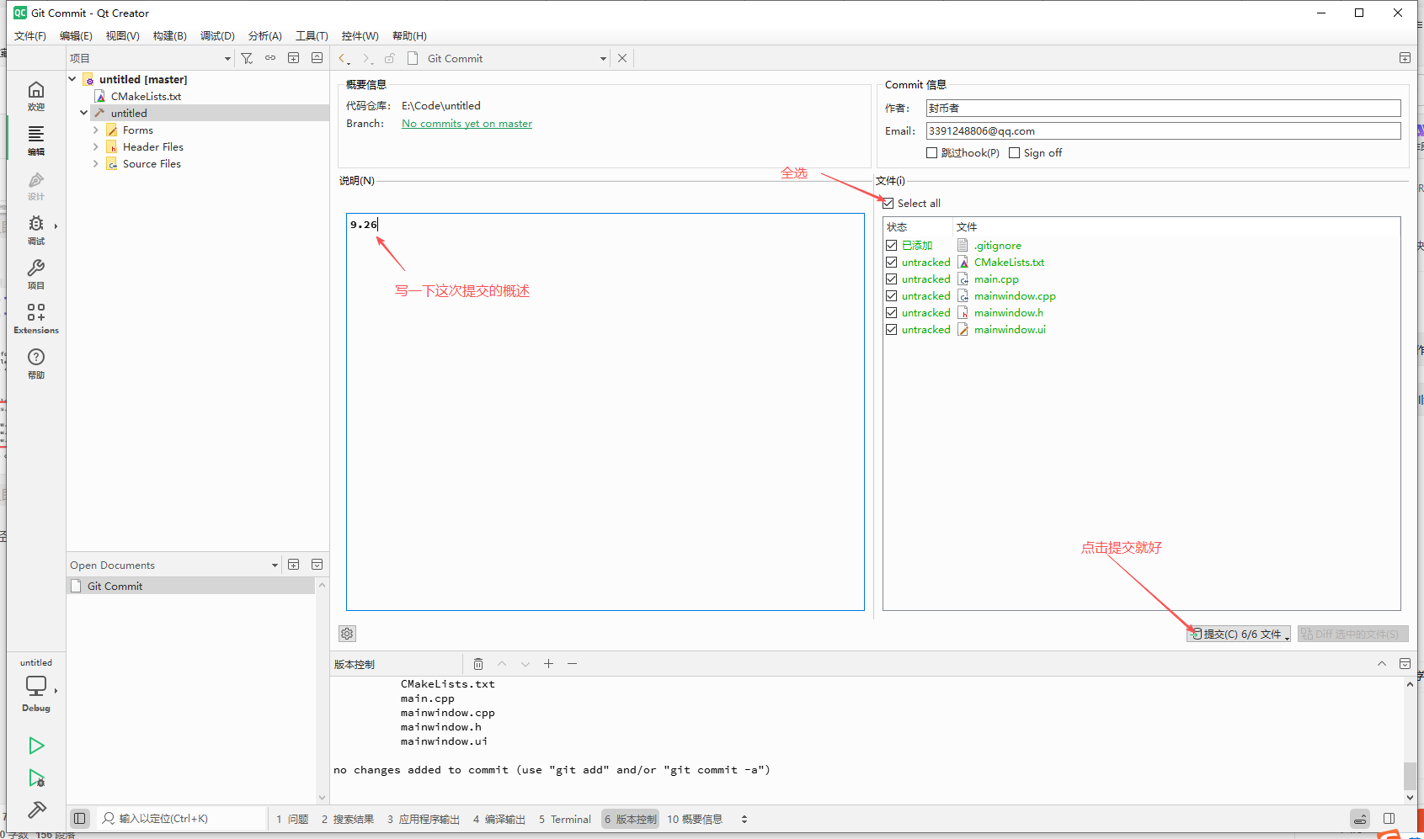Click the commit 6/6 files button

pos(1238,634)
